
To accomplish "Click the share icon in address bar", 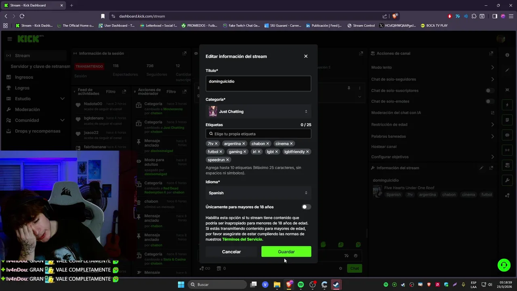I will click(x=385, y=16).
